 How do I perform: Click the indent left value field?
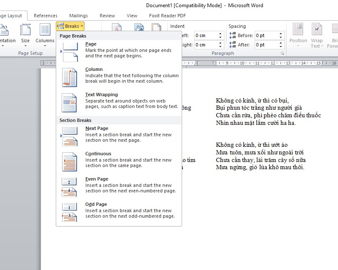point(206,35)
